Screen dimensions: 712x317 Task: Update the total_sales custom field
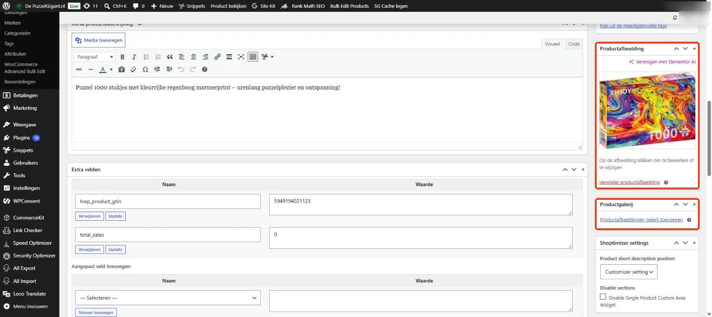coord(115,249)
